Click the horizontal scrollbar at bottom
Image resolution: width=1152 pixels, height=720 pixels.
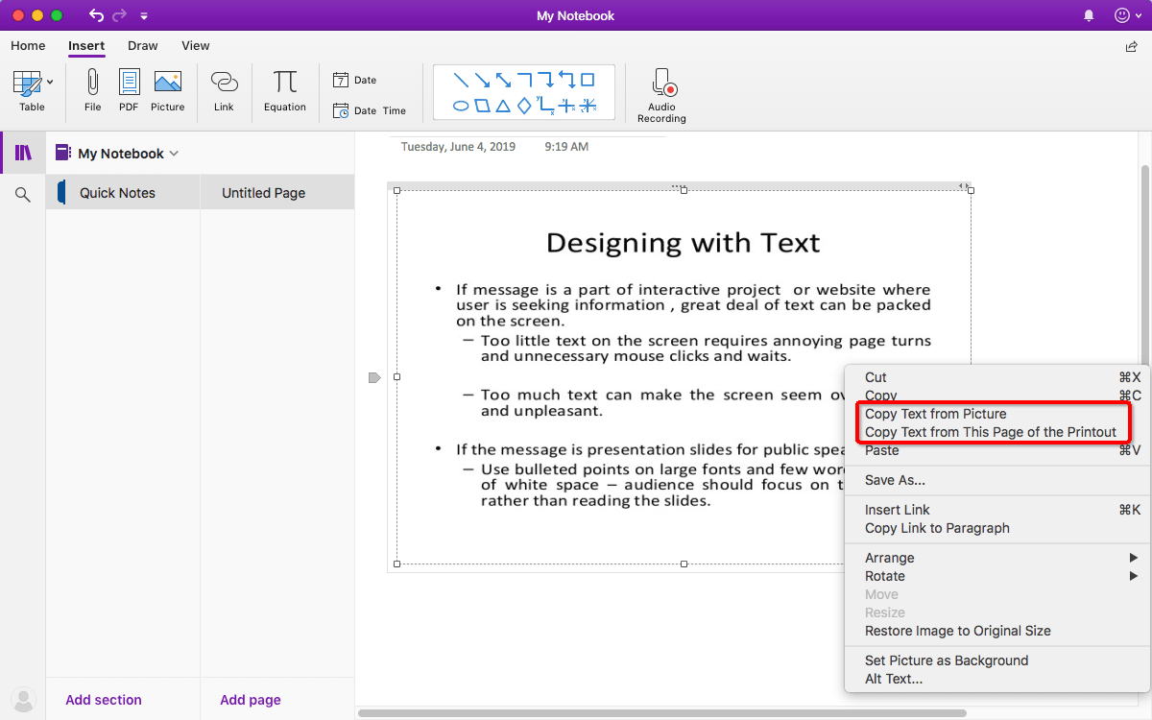pos(662,713)
